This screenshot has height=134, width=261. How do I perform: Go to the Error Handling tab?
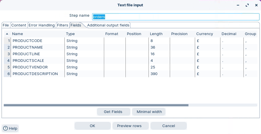[x=41, y=25]
